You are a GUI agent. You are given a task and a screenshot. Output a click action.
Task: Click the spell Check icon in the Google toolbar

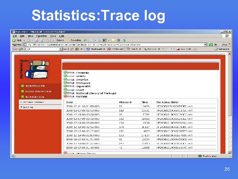128,49
